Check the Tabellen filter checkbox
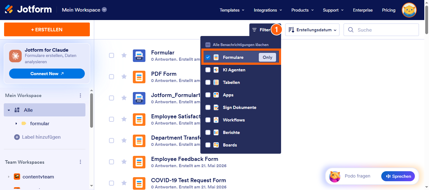Viewport: 429px width, 190px height. (x=208, y=82)
